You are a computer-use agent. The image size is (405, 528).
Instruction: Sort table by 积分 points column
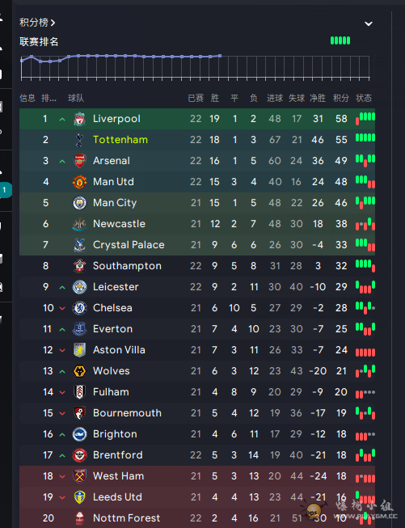click(x=340, y=98)
